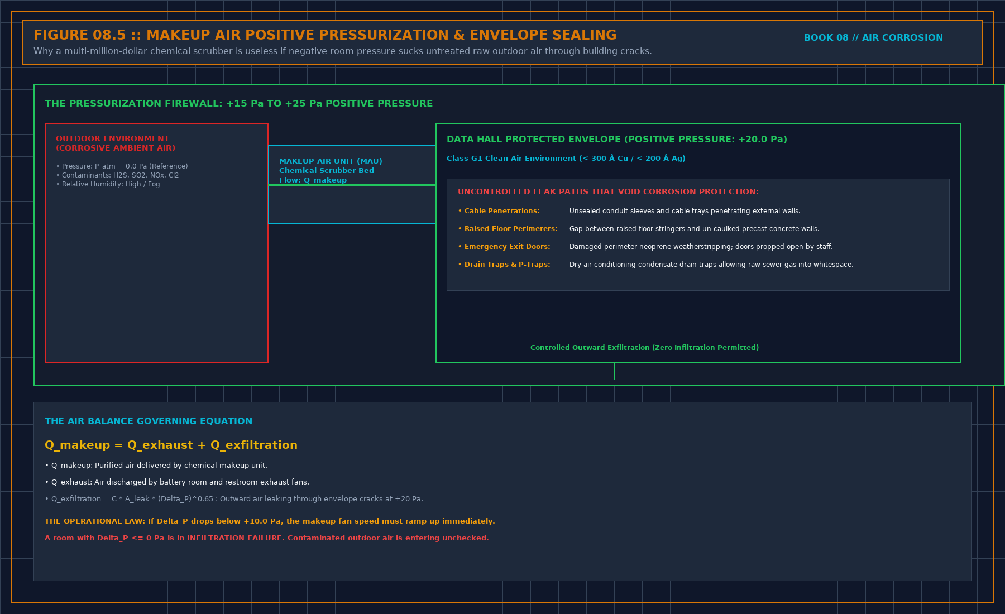This screenshot has width=1005, height=614.
Task: Select the raised floor stringers gap description
Action: 695,229
